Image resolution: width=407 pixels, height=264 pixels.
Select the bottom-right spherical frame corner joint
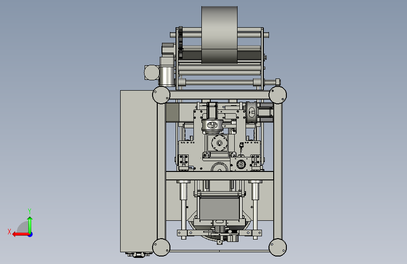[x=278, y=247]
